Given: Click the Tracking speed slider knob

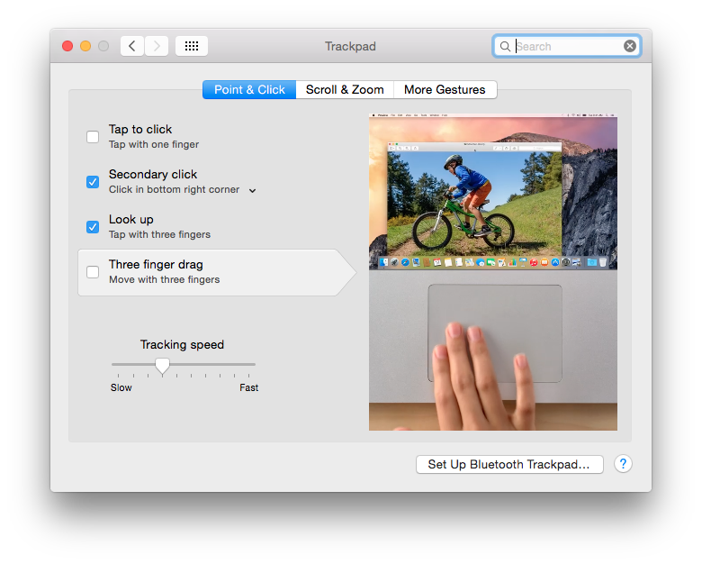Looking at the screenshot, I should (163, 366).
